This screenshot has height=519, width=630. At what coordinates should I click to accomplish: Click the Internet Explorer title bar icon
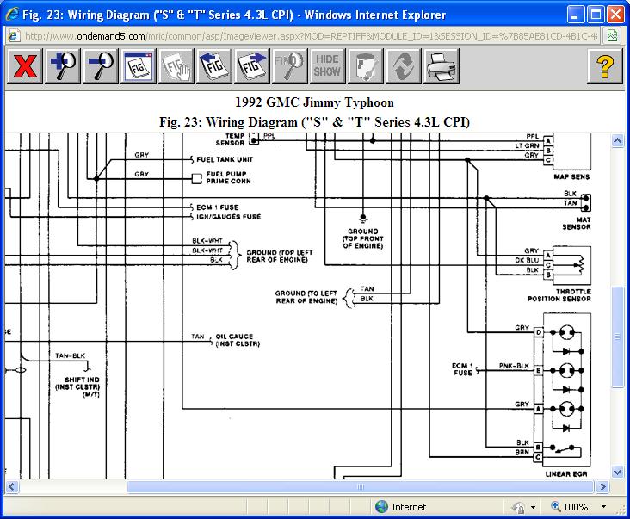click(x=10, y=15)
